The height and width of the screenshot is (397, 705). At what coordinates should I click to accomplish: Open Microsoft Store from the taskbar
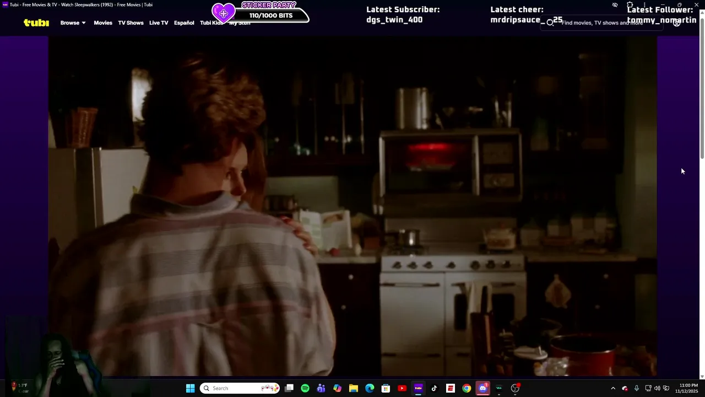coord(386,388)
